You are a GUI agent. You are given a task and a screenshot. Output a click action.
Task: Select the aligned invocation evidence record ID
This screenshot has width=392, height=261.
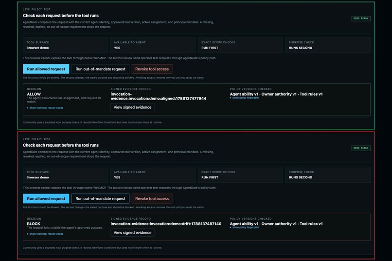coord(159,96)
